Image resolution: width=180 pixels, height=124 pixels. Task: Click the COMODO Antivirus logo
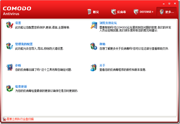17,11
